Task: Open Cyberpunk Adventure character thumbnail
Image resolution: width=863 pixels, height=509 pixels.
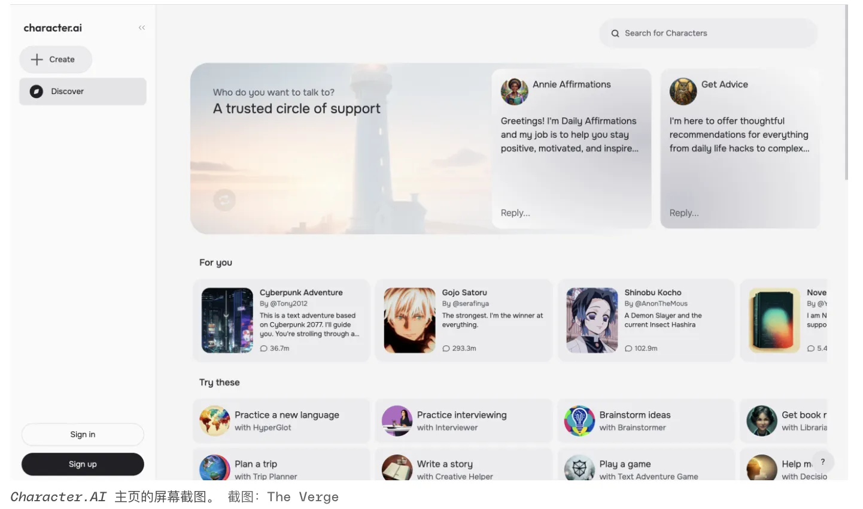Action: 227,320
